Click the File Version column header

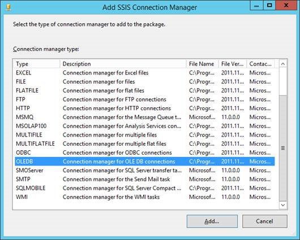(233, 64)
